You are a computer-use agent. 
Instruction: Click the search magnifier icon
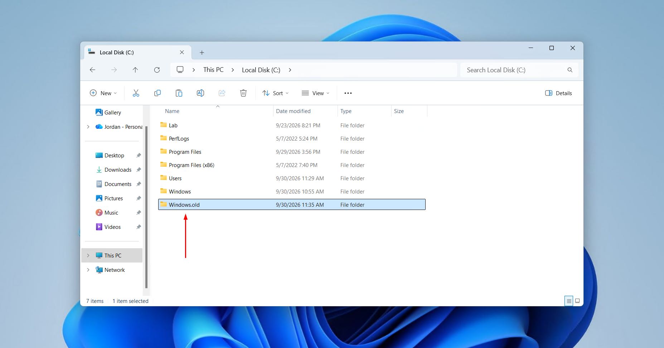(570, 70)
